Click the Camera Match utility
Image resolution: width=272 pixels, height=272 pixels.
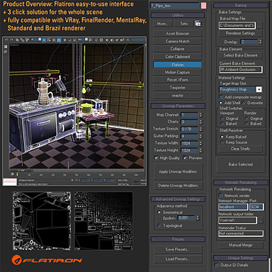tap(178, 41)
